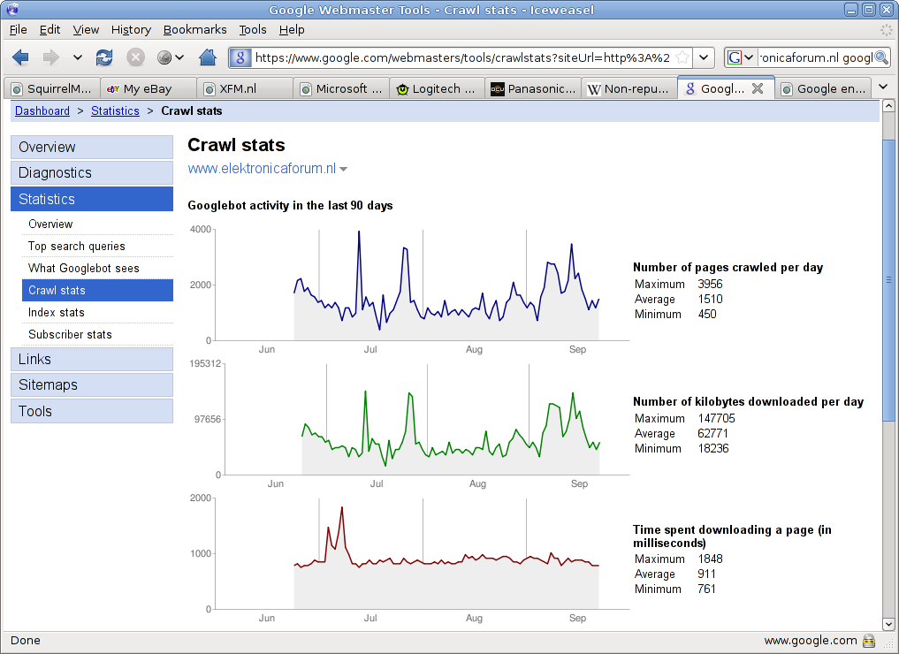Viewport: 899px width, 654px height.
Task: Click the browser Back arrow button
Action: [x=20, y=57]
